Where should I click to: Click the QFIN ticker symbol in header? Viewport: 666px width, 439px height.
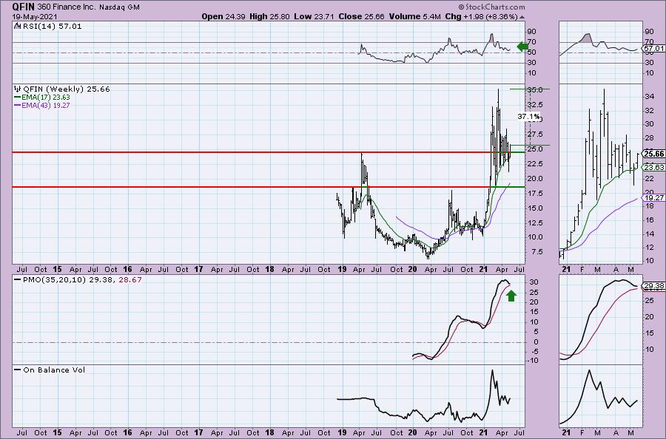coord(24,7)
